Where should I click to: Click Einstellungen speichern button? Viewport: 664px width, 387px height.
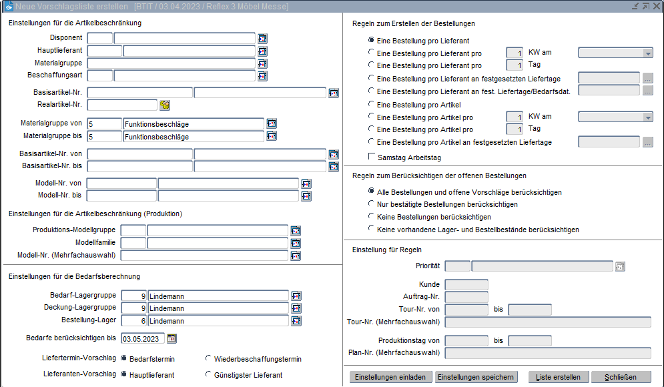[x=476, y=377]
